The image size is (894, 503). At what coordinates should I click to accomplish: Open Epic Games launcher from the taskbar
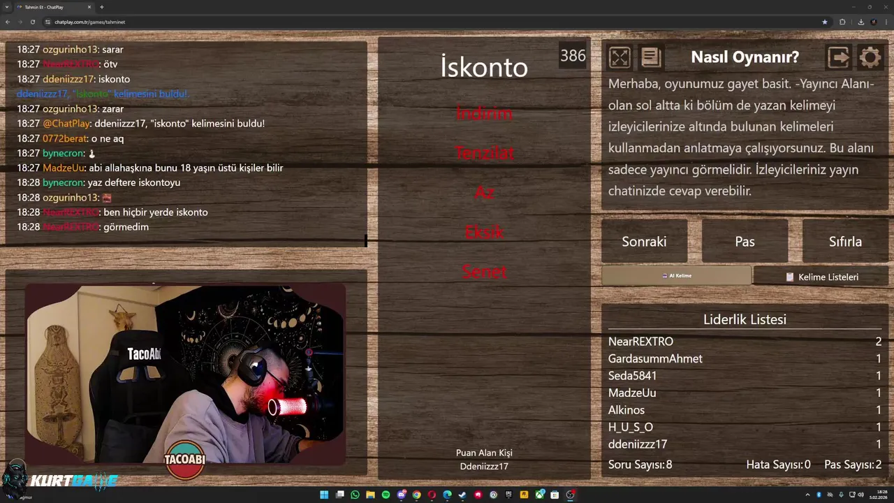pyautogui.click(x=508, y=495)
